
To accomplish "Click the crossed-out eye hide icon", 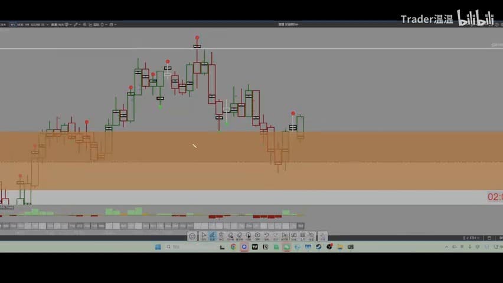I will point(311,236).
